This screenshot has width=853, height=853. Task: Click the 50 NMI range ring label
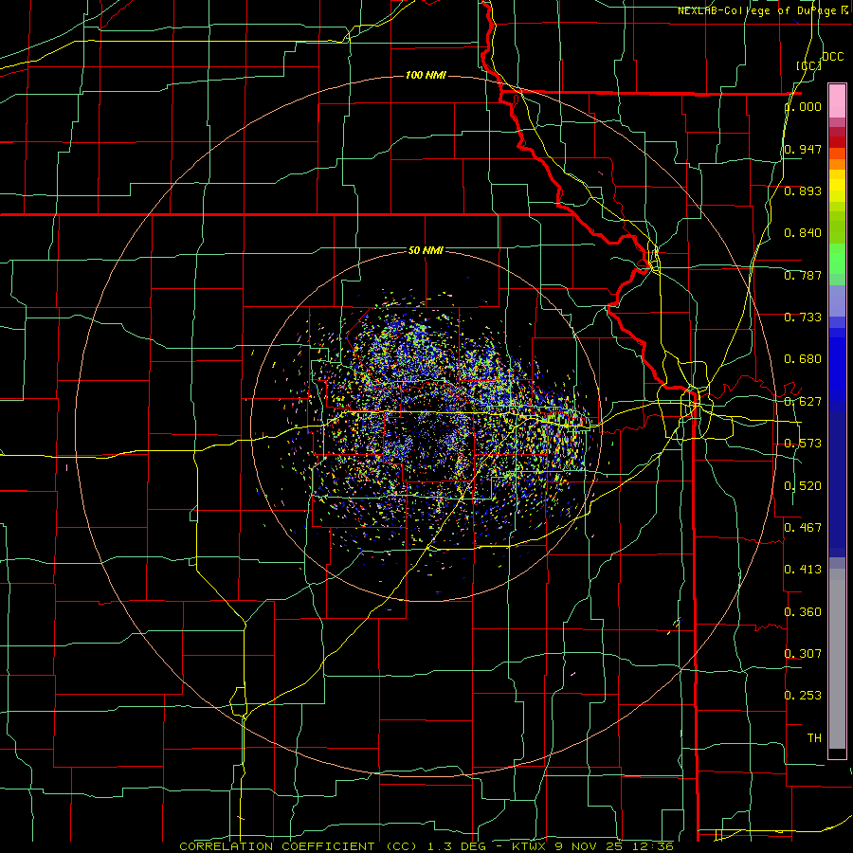tap(426, 251)
